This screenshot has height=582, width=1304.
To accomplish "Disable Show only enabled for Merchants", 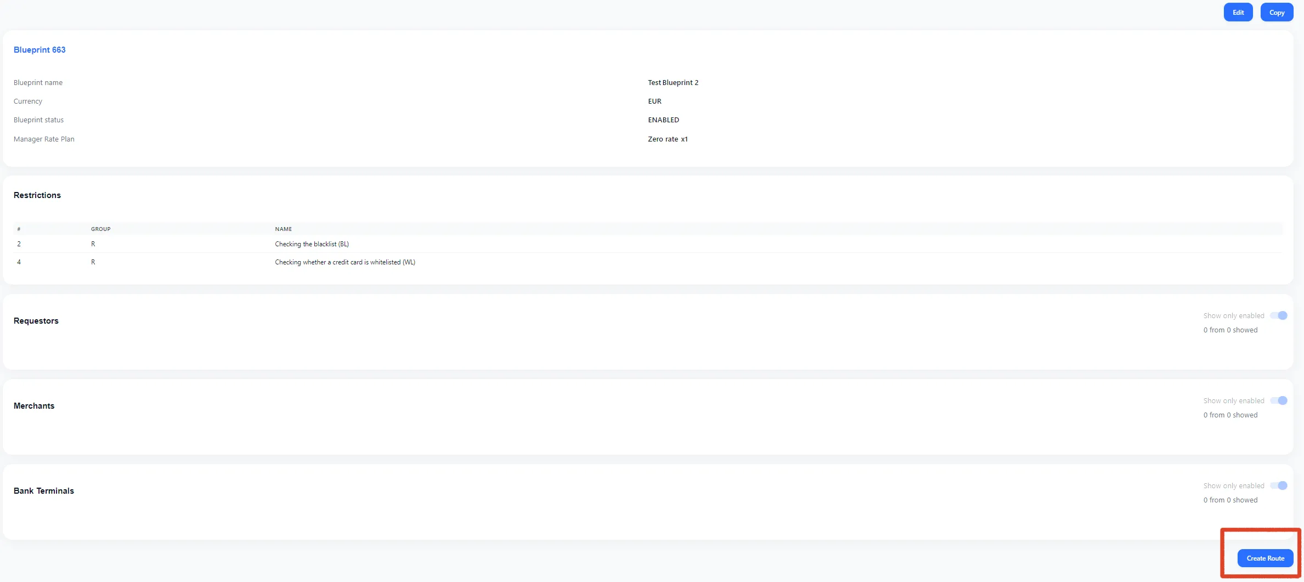I will point(1278,400).
